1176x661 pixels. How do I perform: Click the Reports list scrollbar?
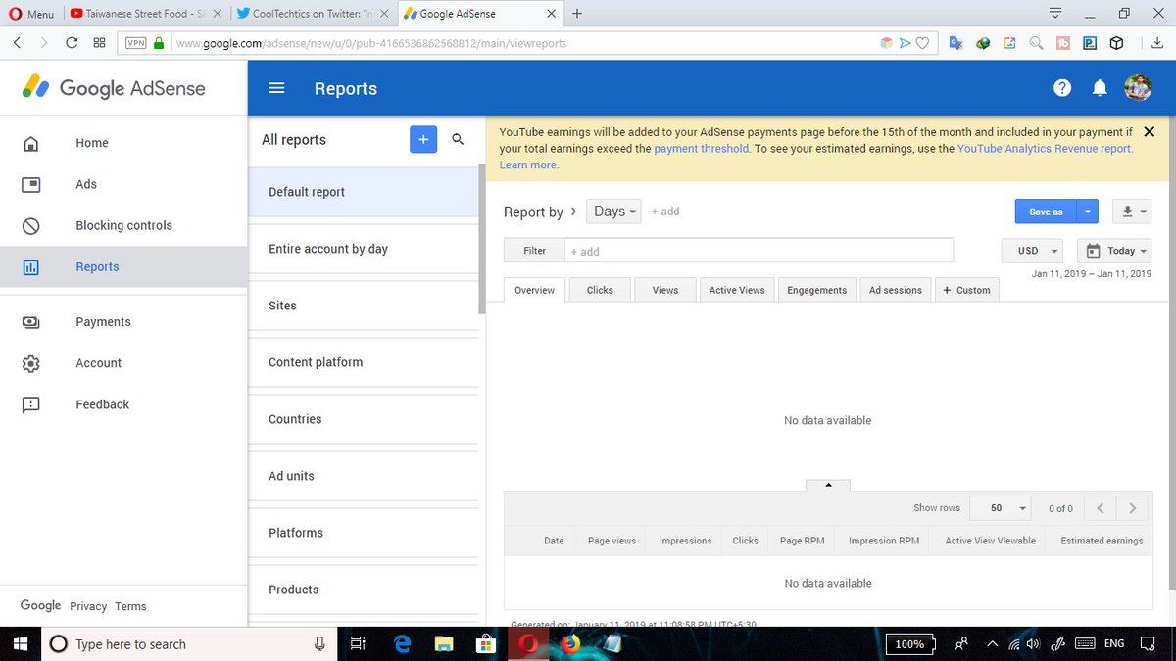pos(481,238)
